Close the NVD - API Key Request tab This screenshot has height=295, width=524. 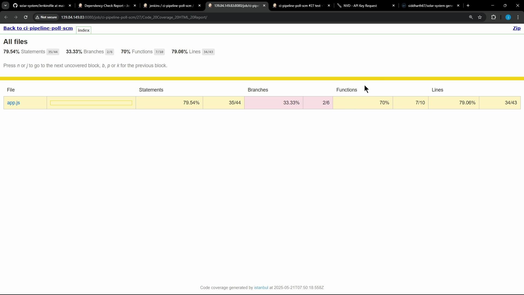pos(394,5)
